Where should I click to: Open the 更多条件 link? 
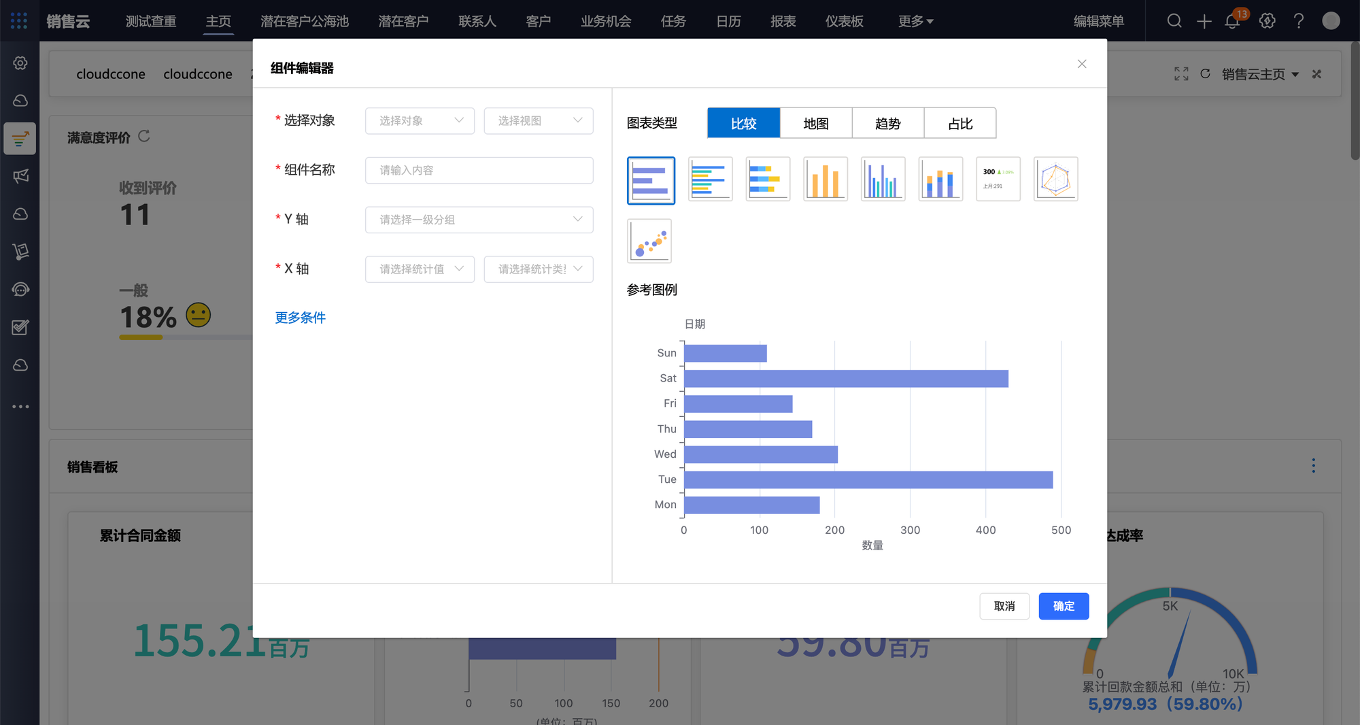coord(300,318)
